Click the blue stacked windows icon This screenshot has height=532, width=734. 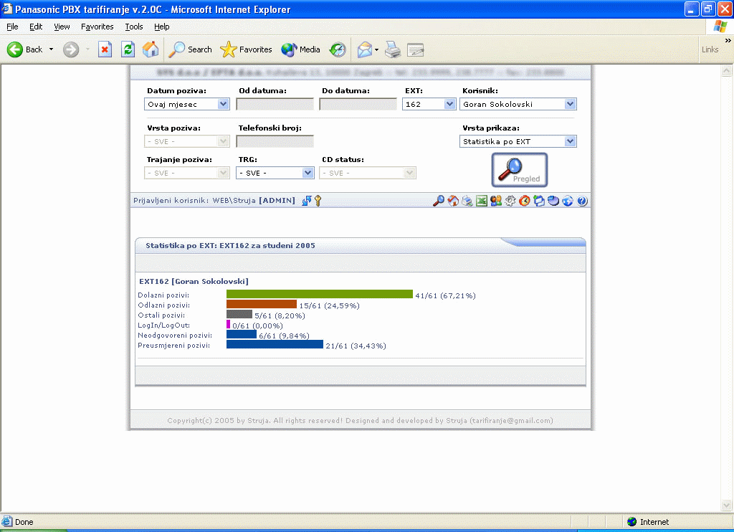(x=539, y=201)
